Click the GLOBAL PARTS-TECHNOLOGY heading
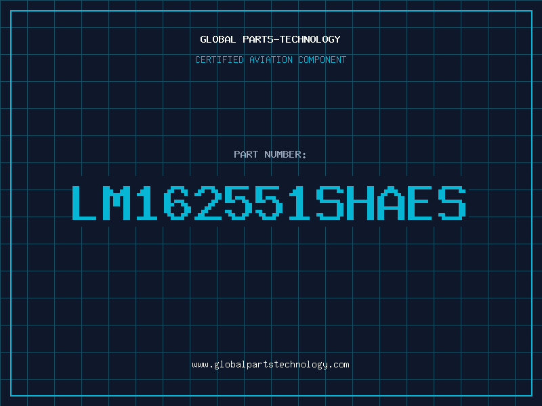The height and width of the screenshot is (406, 542). 270,39
